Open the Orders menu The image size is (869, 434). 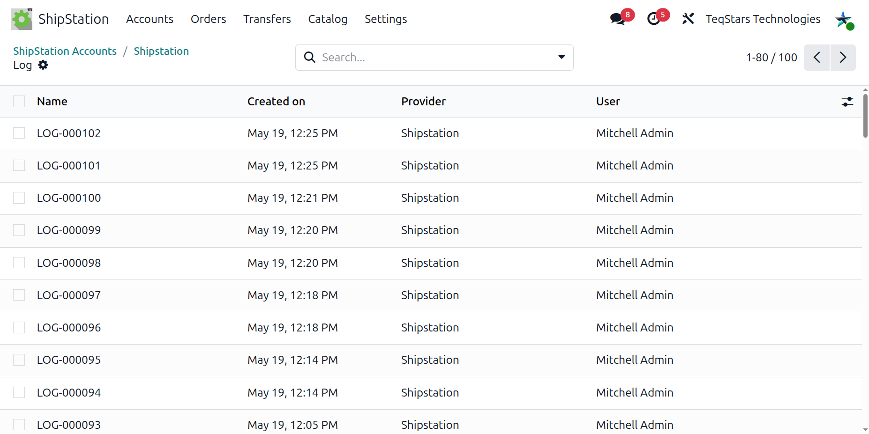tap(208, 19)
